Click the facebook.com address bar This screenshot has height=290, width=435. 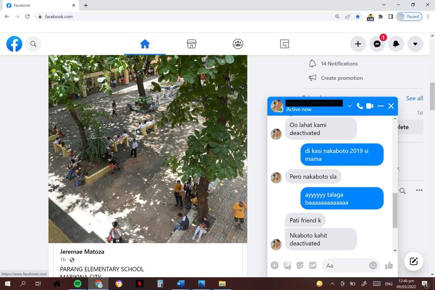tap(183, 17)
